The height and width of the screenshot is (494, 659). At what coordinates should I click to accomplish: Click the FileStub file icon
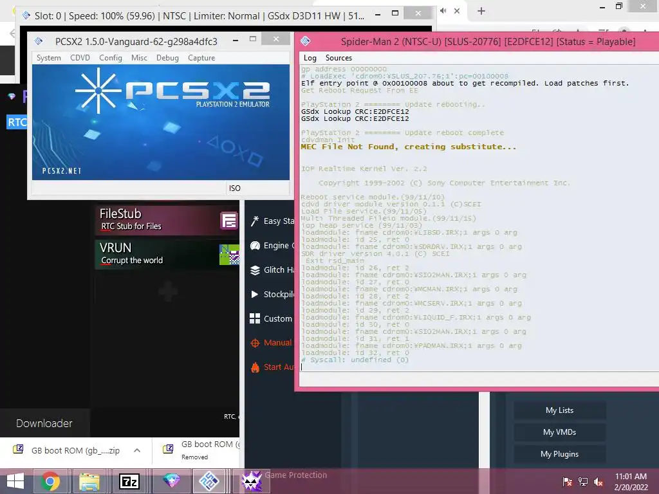(229, 221)
